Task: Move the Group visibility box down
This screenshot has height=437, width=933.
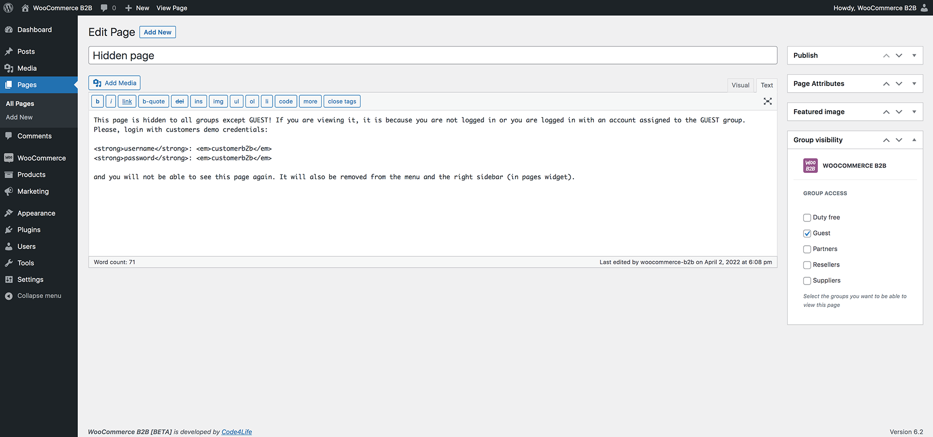Action: tap(899, 140)
